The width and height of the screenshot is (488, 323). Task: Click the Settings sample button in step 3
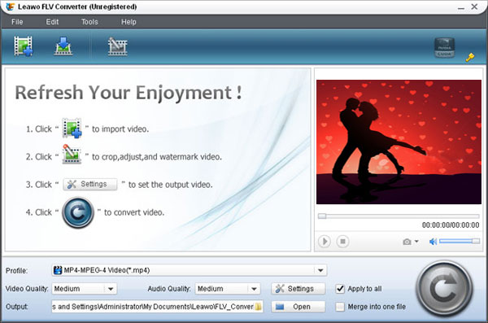(x=90, y=184)
